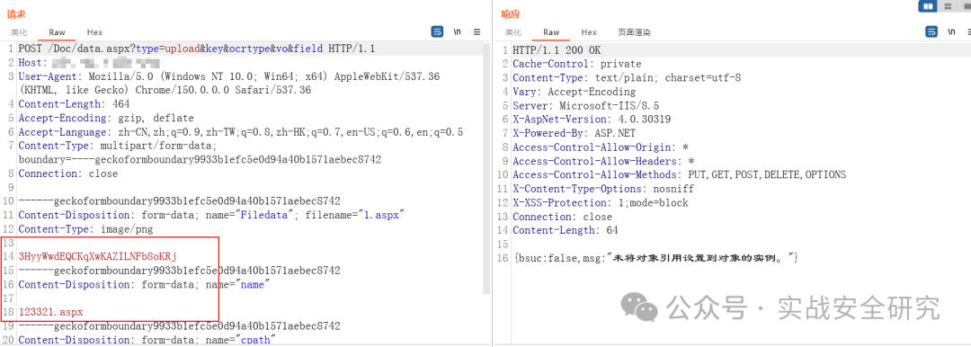Click the 123321.aspx value line
Image resolution: width=971 pixels, height=347 pixels.
(x=50, y=312)
